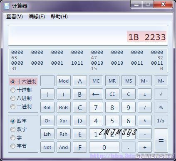
Task: Select Qword size (四字)
Action: pos(18,121)
